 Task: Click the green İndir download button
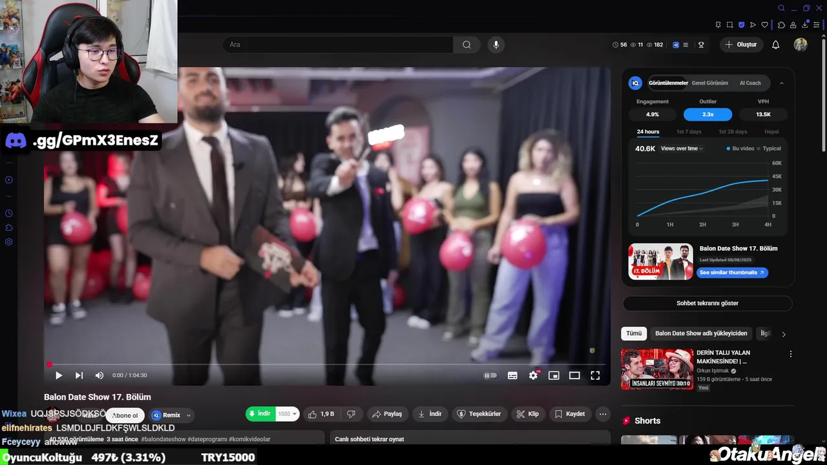point(260,413)
